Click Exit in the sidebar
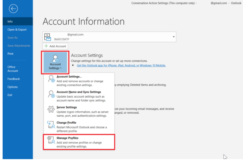 [x=10, y=95]
